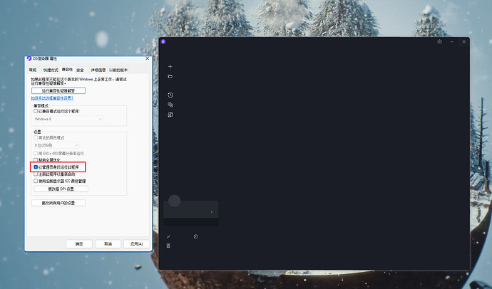Uncheck 以管理员身份运行此程序 checkbox
Viewport: 492px width, 289px height.
pos(36,167)
